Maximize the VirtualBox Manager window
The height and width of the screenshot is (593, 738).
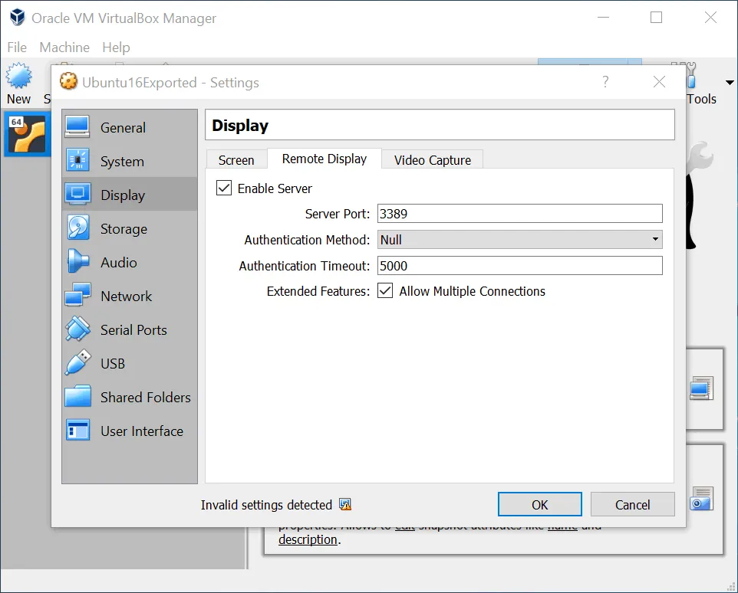pos(656,18)
